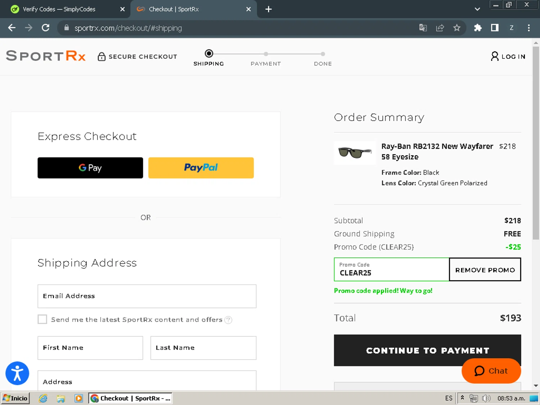Screen dimensions: 540x405
Task: Open the Inicio start menu
Action: click(x=15, y=398)
